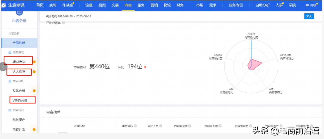Click orange dot beside 渠道推荐

coord(34,62)
